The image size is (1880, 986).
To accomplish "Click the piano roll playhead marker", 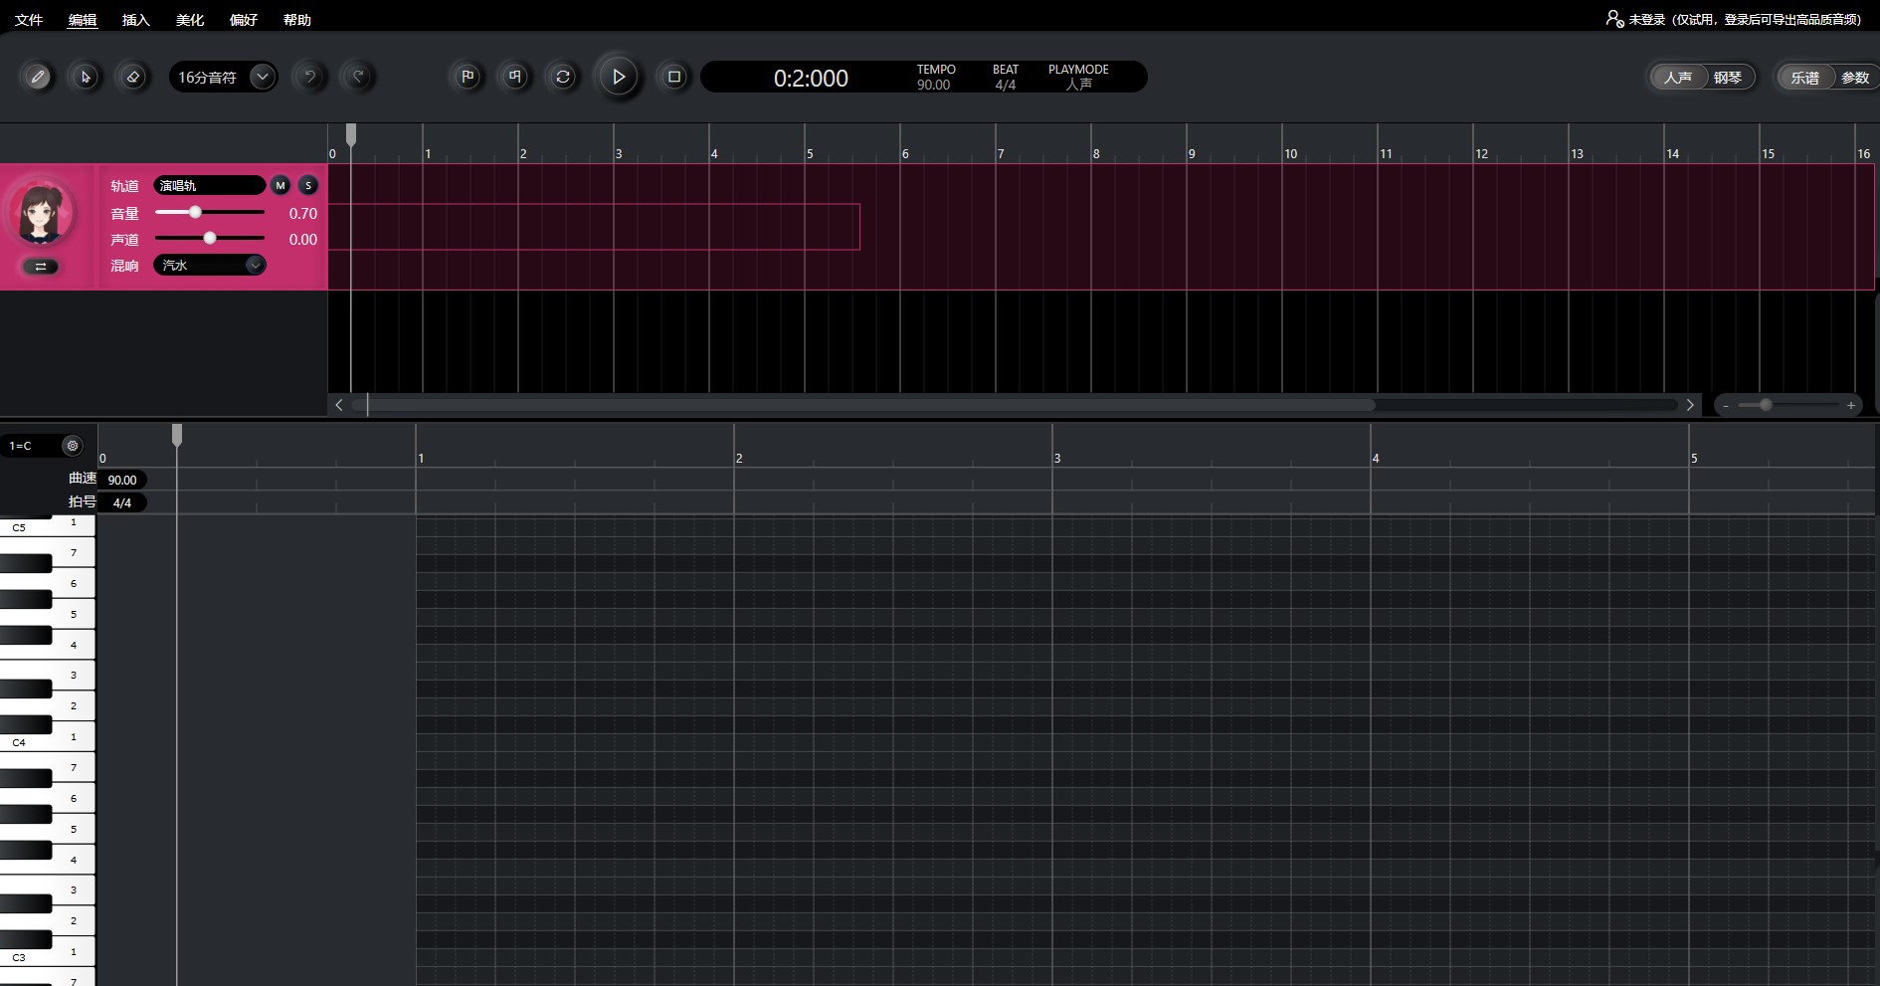I will [177, 435].
